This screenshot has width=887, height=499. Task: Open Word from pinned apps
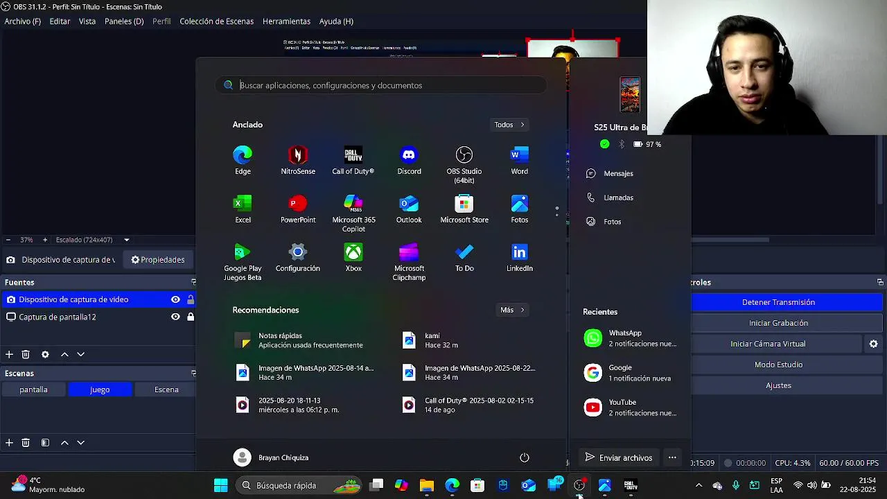[520, 160]
